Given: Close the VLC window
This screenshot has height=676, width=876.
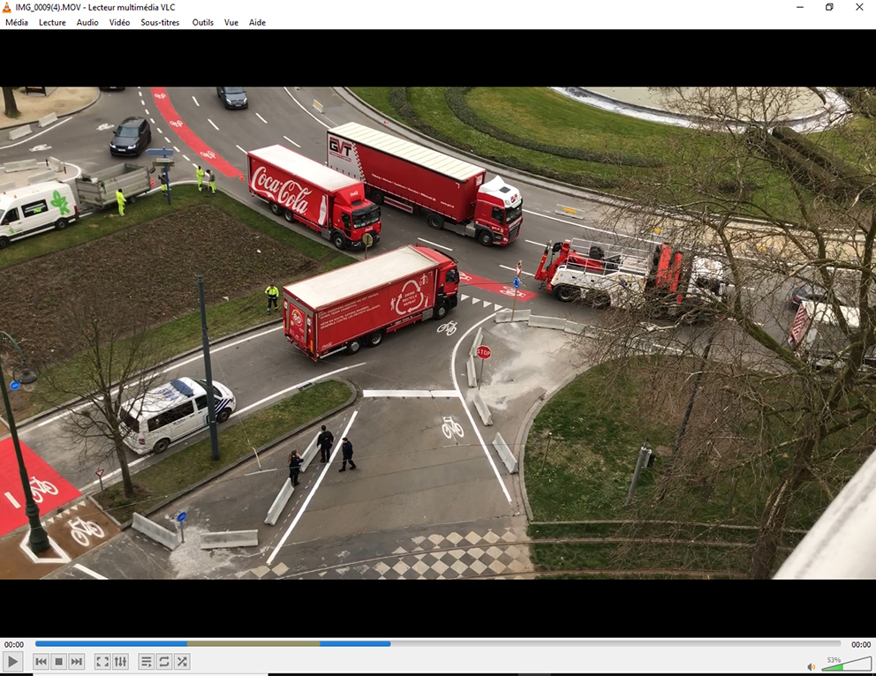Looking at the screenshot, I should (x=859, y=7).
